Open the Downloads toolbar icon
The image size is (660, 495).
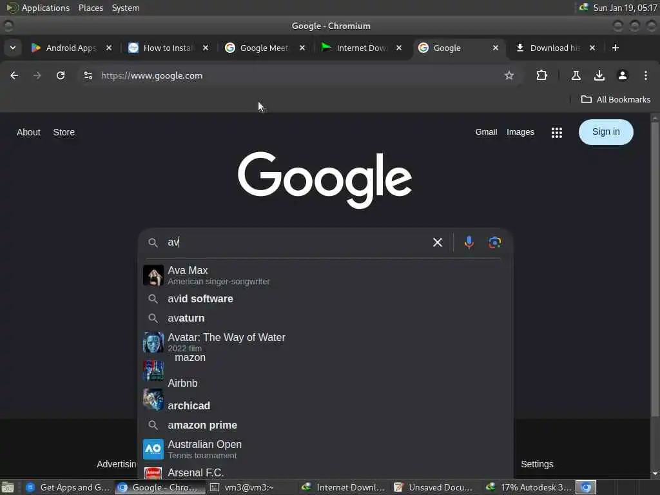pyautogui.click(x=599, y=75)
